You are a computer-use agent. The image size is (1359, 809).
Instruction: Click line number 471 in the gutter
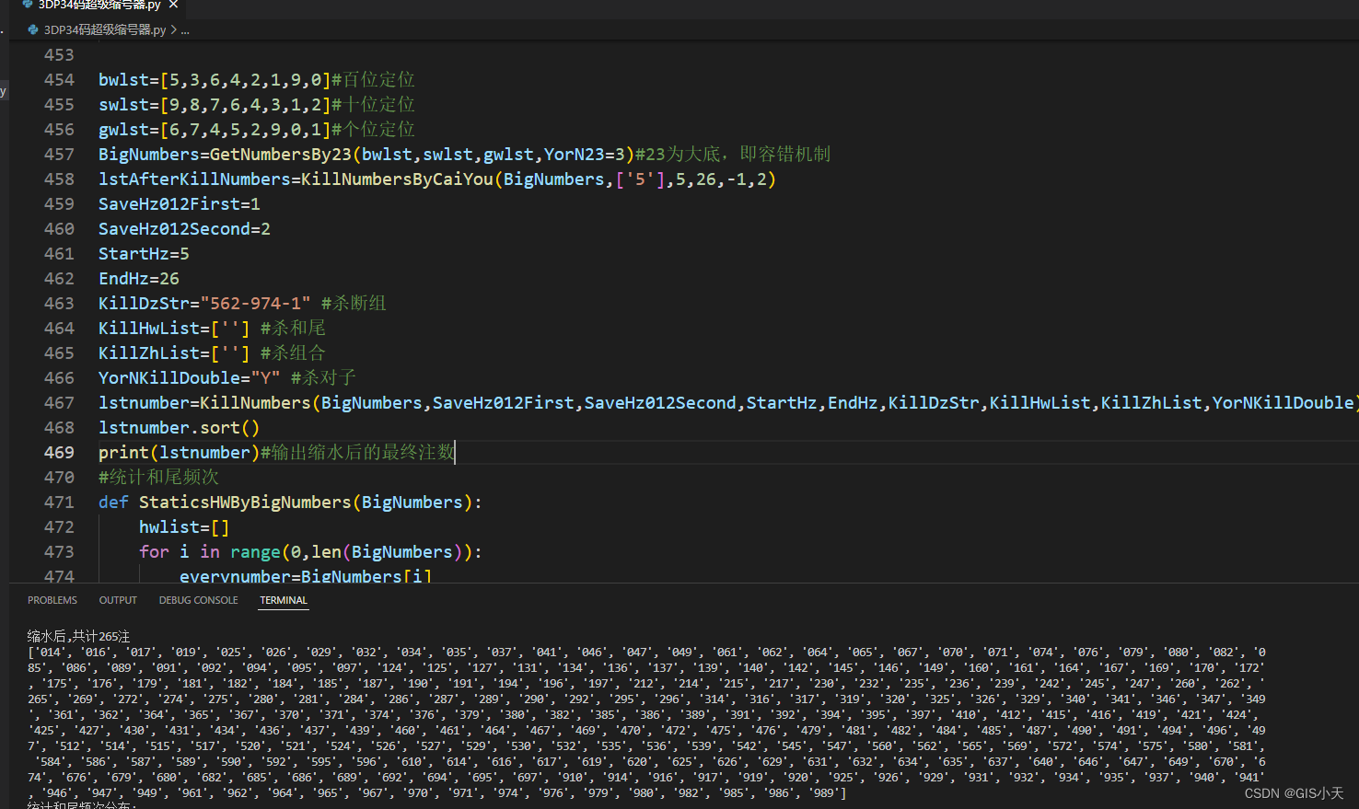pos(59,503)
